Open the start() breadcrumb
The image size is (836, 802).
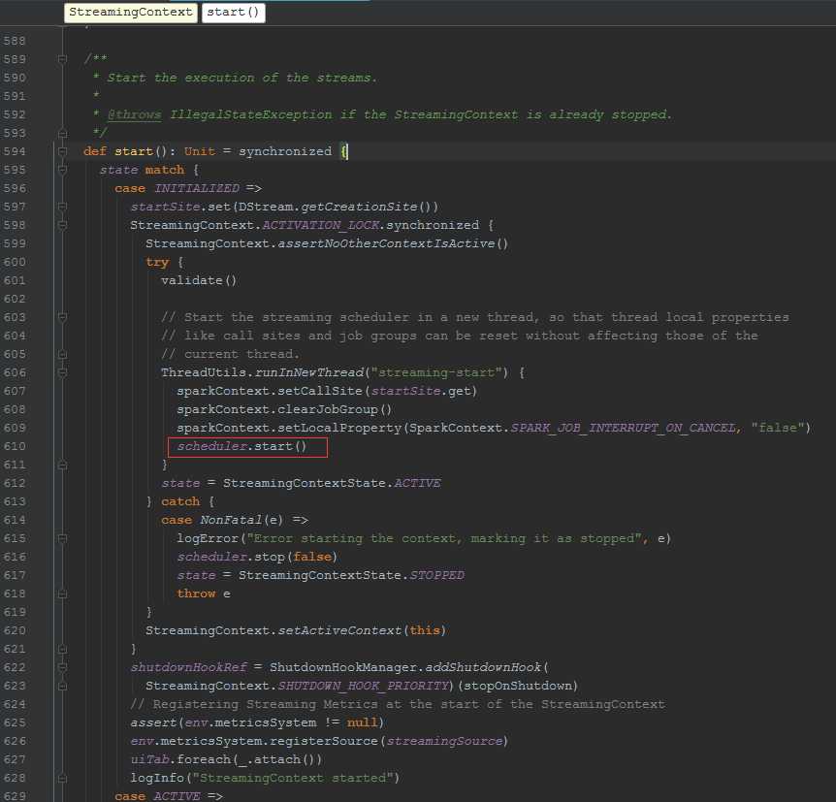click(x=233, y=13)
